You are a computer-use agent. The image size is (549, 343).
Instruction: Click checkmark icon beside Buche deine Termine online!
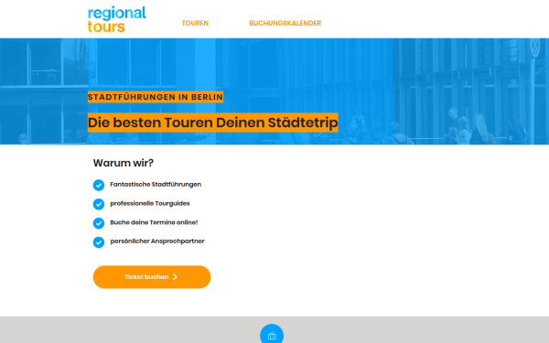coord(99,223)
